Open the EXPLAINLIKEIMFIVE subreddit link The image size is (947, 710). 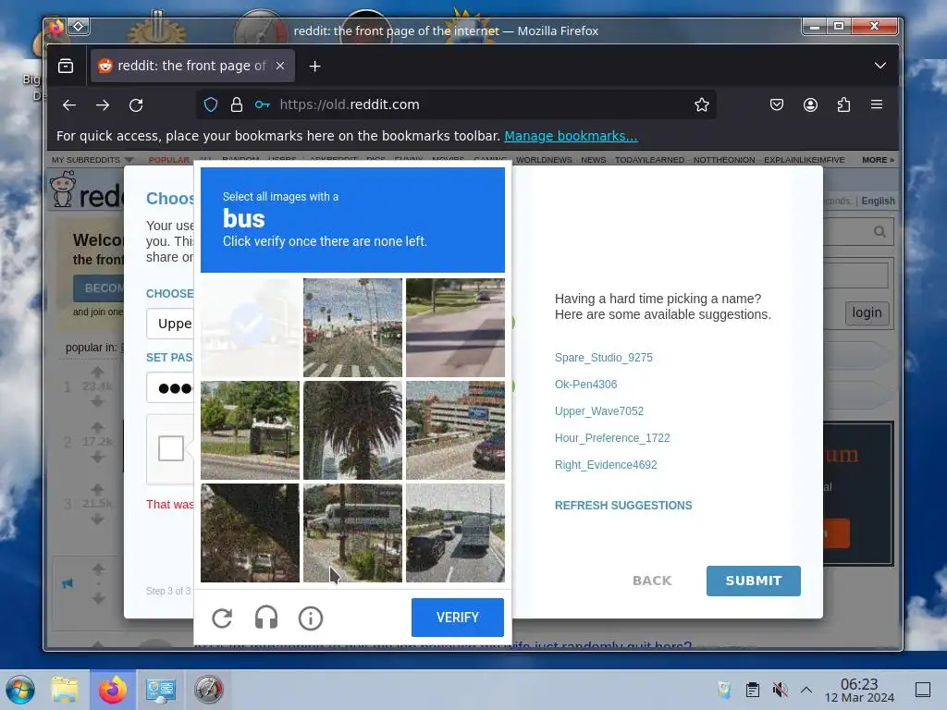coord(804,160)
